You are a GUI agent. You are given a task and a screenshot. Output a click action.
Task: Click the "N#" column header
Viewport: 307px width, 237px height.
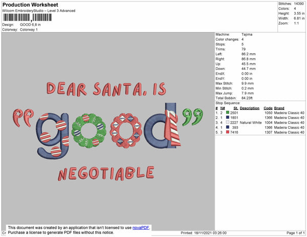pos(223,108)
